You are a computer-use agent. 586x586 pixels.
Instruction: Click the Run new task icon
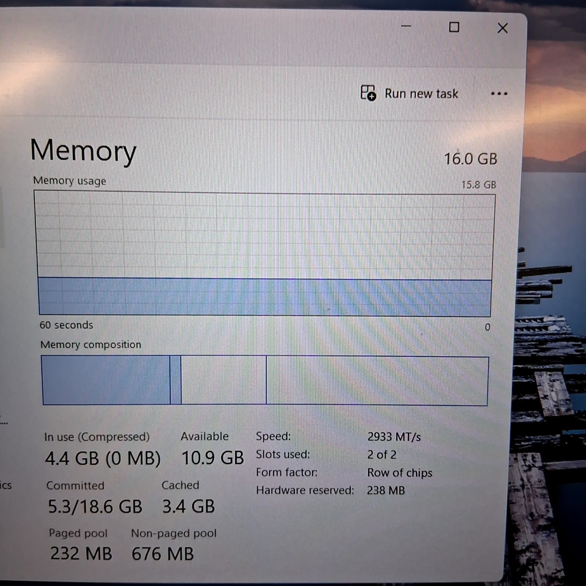[368, 93]
